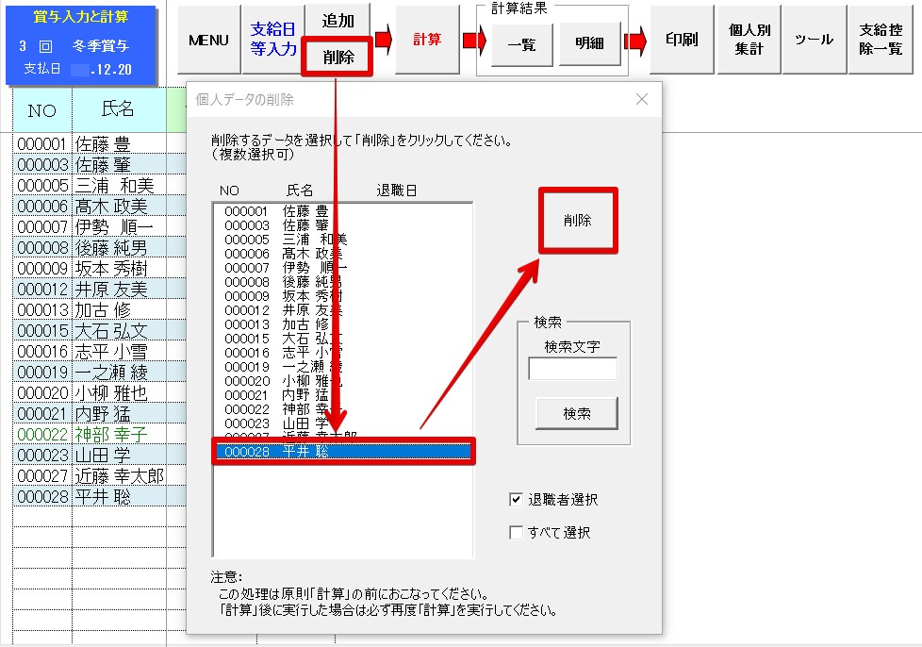Open the 一覧 results view
Screen dimensions: 922x647
tap(522, 43)
